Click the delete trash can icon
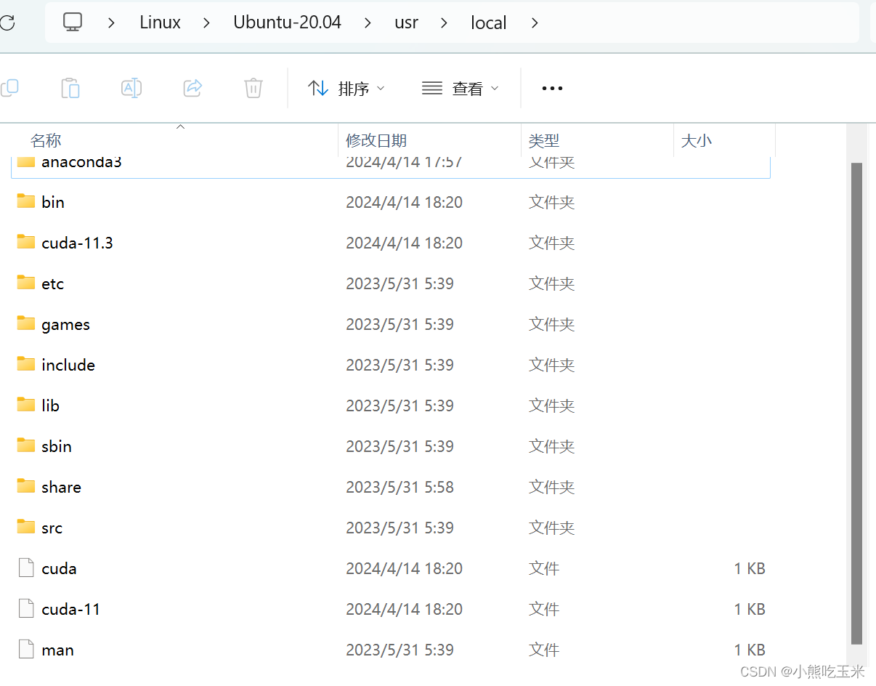This screenshot has height=686, width=876. pos(253,89)
